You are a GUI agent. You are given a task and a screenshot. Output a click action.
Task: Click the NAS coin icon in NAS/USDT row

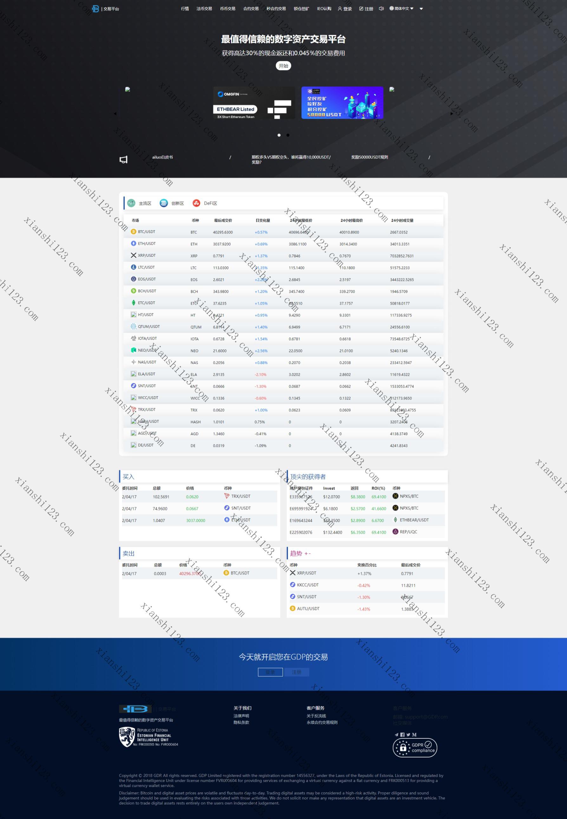(134, 362)
